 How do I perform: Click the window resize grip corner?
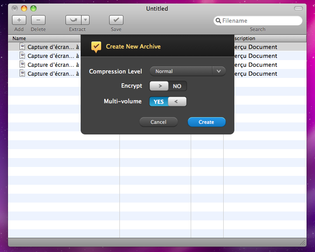(303, 243)
